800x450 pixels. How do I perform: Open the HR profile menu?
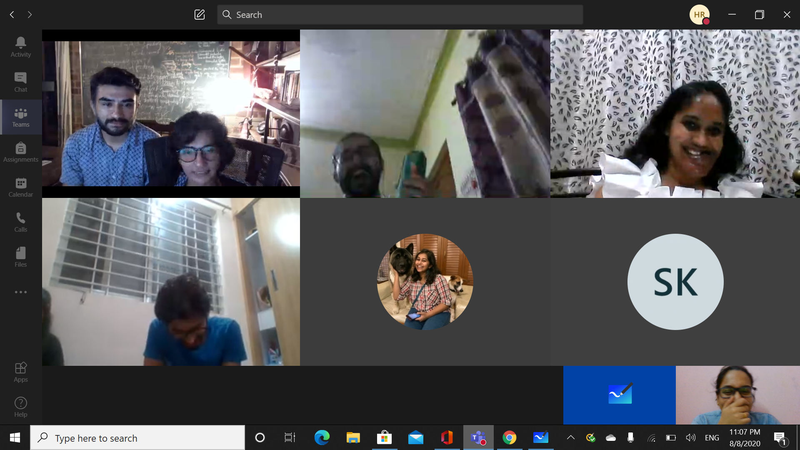pyautogui.click(x=699, y=15)
